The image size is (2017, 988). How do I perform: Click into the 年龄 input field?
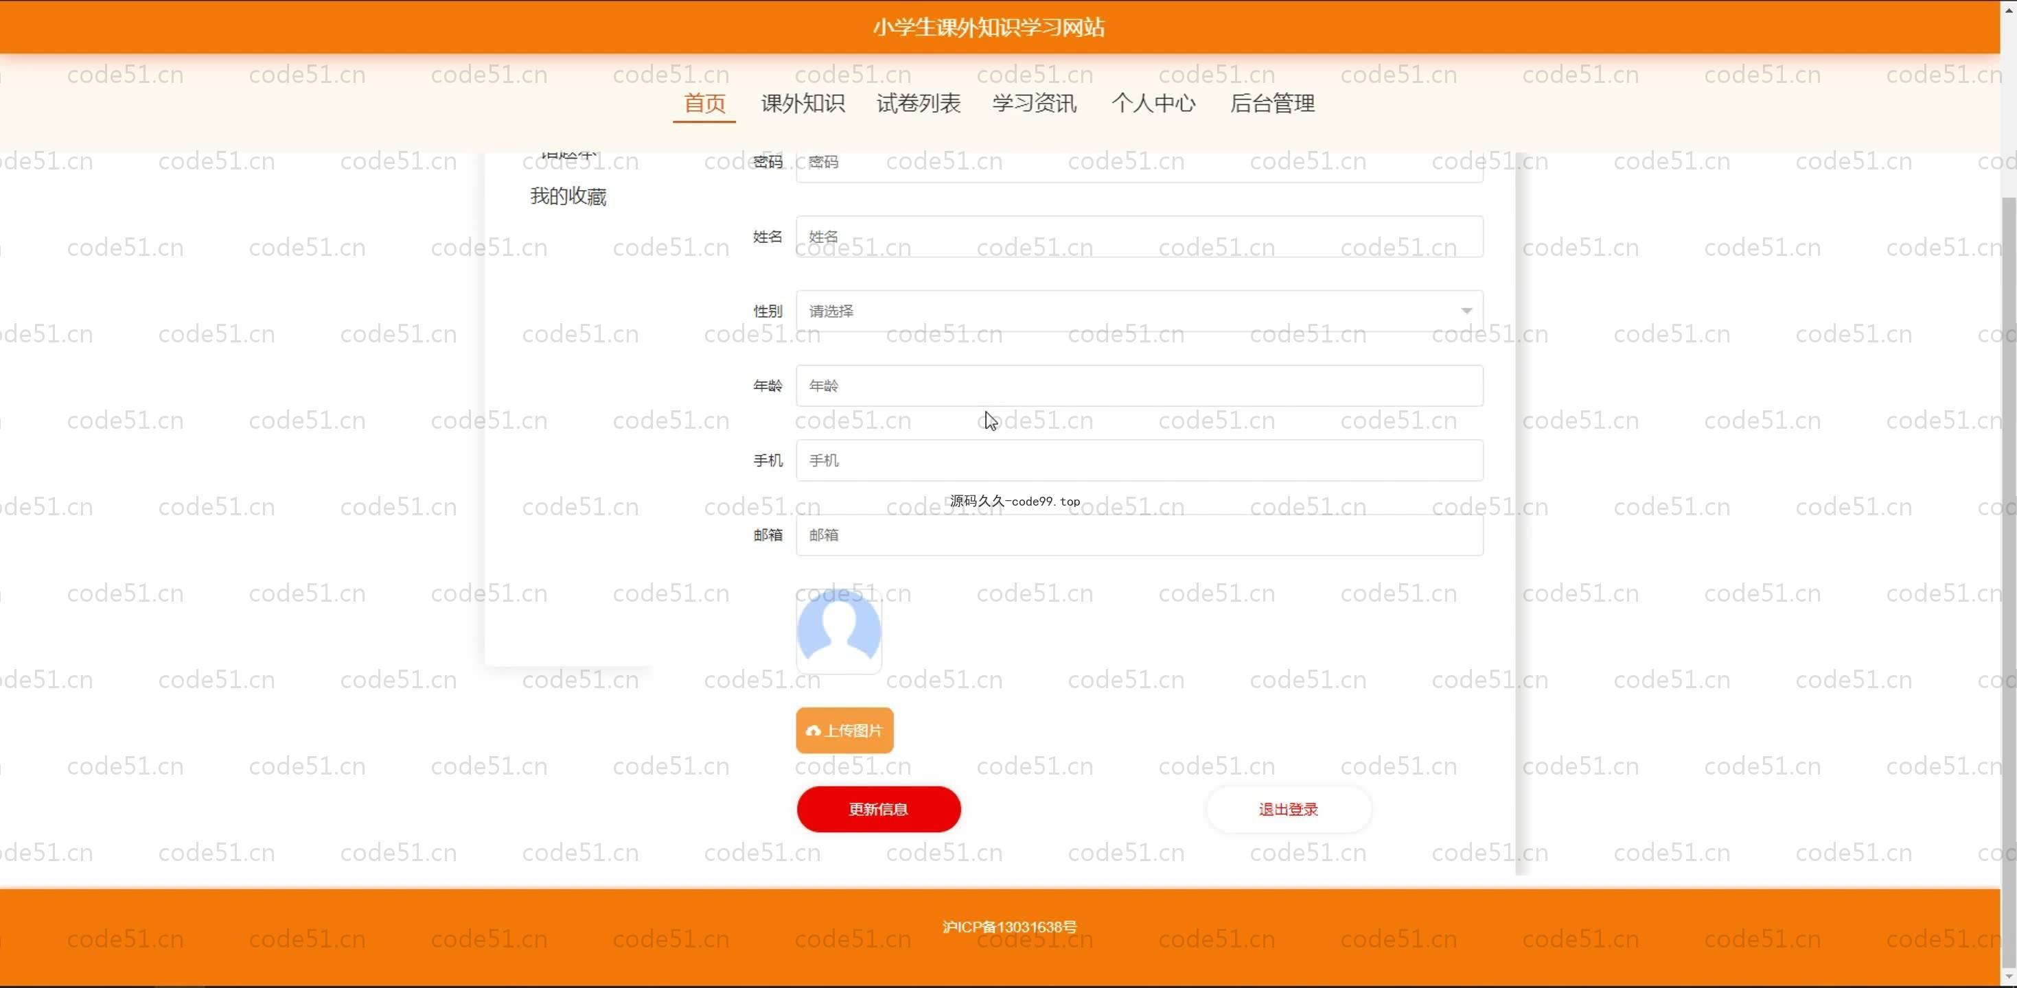pyautogui.click(x=1139, y=386)
